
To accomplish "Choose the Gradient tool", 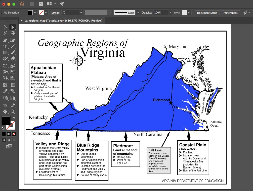I will coord(13,84).
